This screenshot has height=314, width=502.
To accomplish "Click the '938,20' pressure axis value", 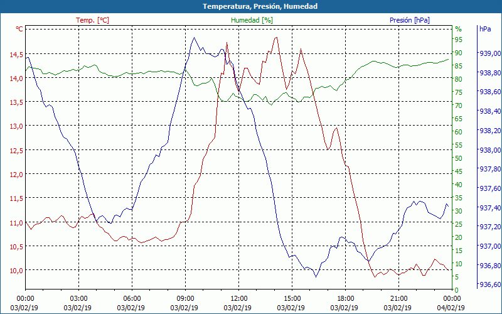I will (490, 131).
